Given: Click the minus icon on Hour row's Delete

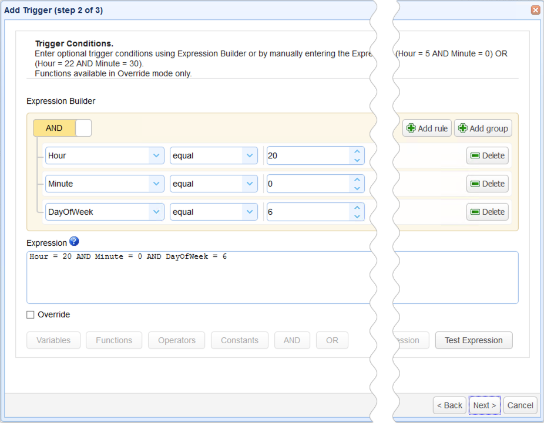Looking at the screenshot, I should coord(475,155).
